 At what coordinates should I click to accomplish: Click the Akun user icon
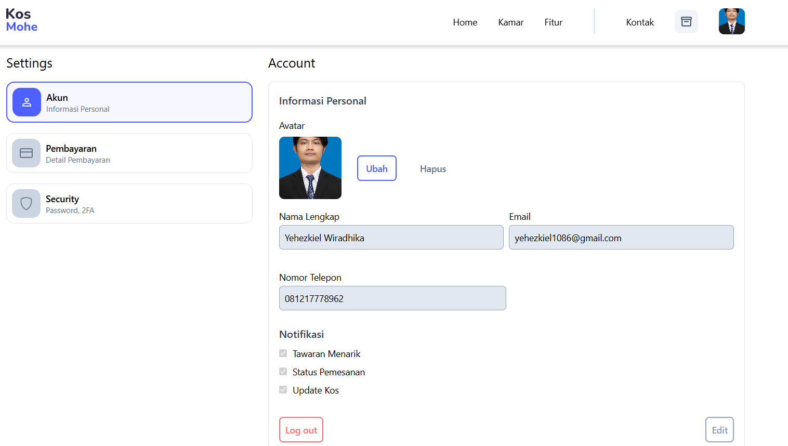(x=27, y=102)
